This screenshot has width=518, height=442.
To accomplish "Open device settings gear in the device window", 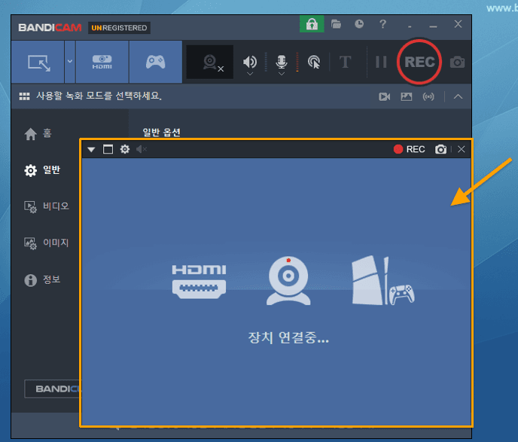I will click(x=125, y=149).
